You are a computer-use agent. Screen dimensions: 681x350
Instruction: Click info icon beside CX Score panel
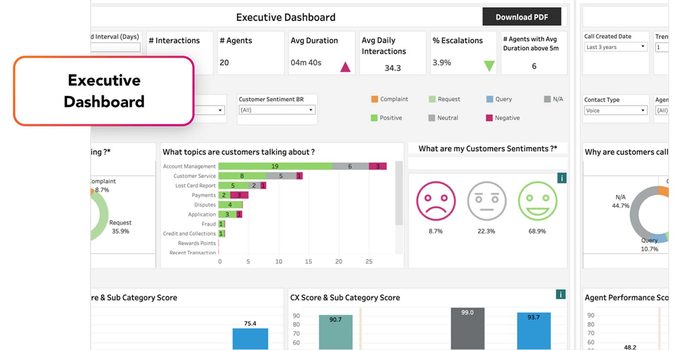click(x=560, y=295)
